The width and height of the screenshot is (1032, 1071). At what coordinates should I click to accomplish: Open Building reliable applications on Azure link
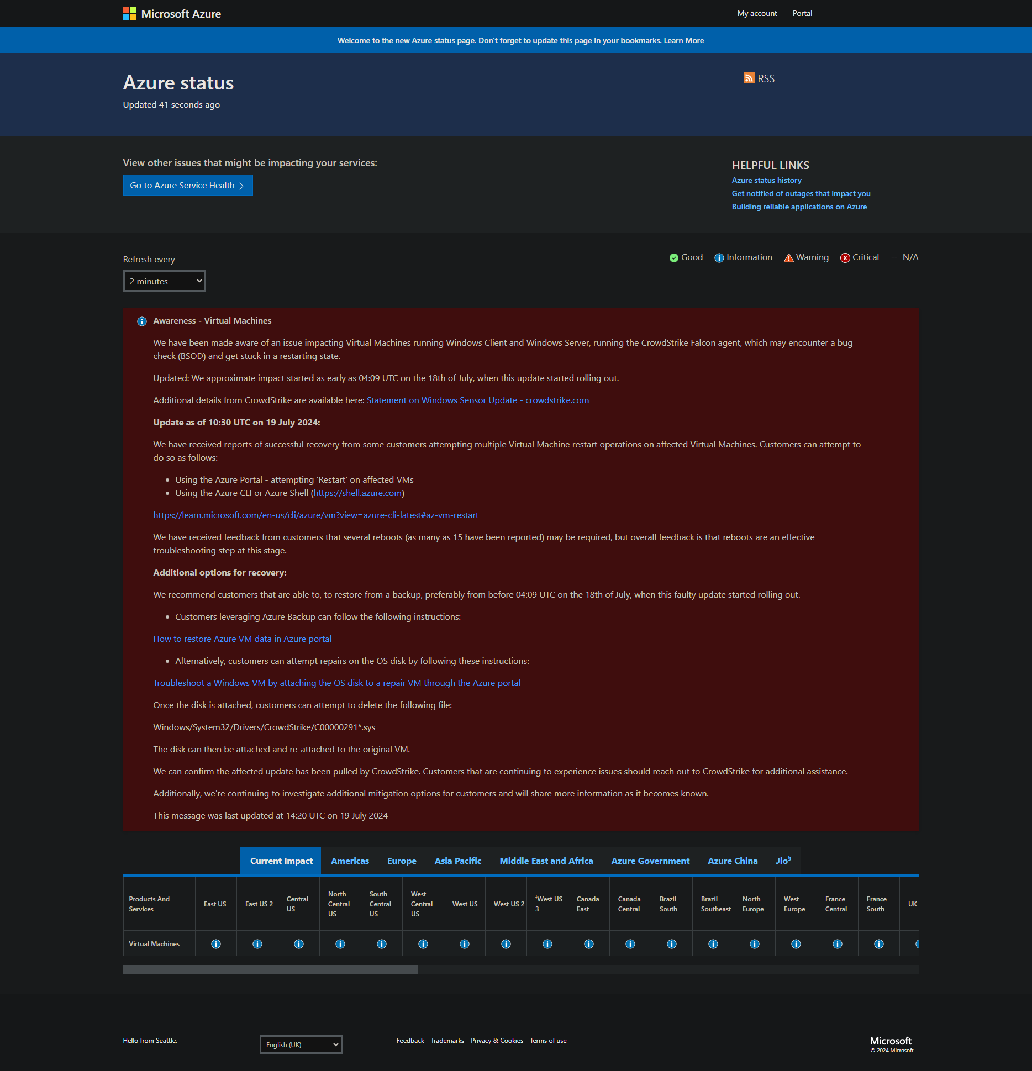click(799, 207)
